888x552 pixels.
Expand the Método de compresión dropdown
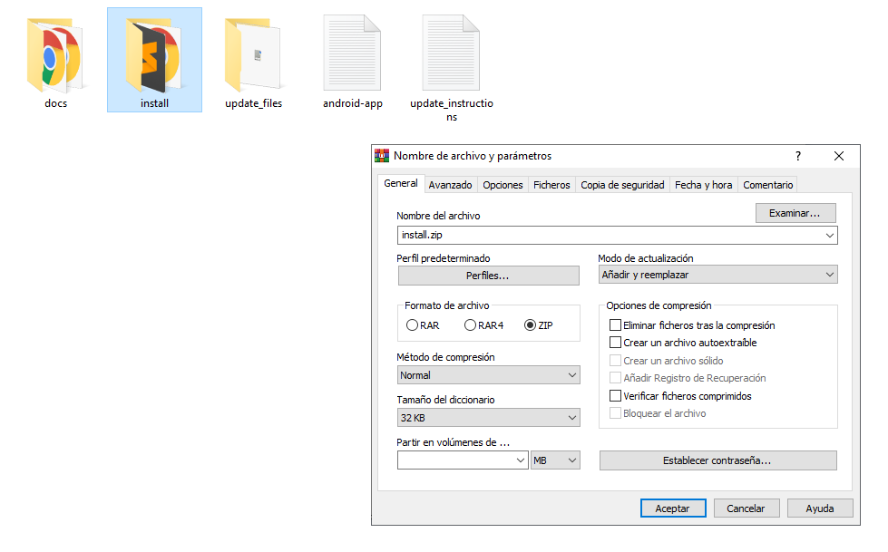pos(488,375)
